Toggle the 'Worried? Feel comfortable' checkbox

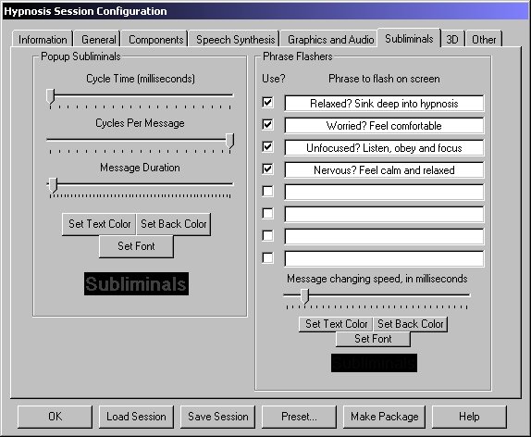coord(267,124)
